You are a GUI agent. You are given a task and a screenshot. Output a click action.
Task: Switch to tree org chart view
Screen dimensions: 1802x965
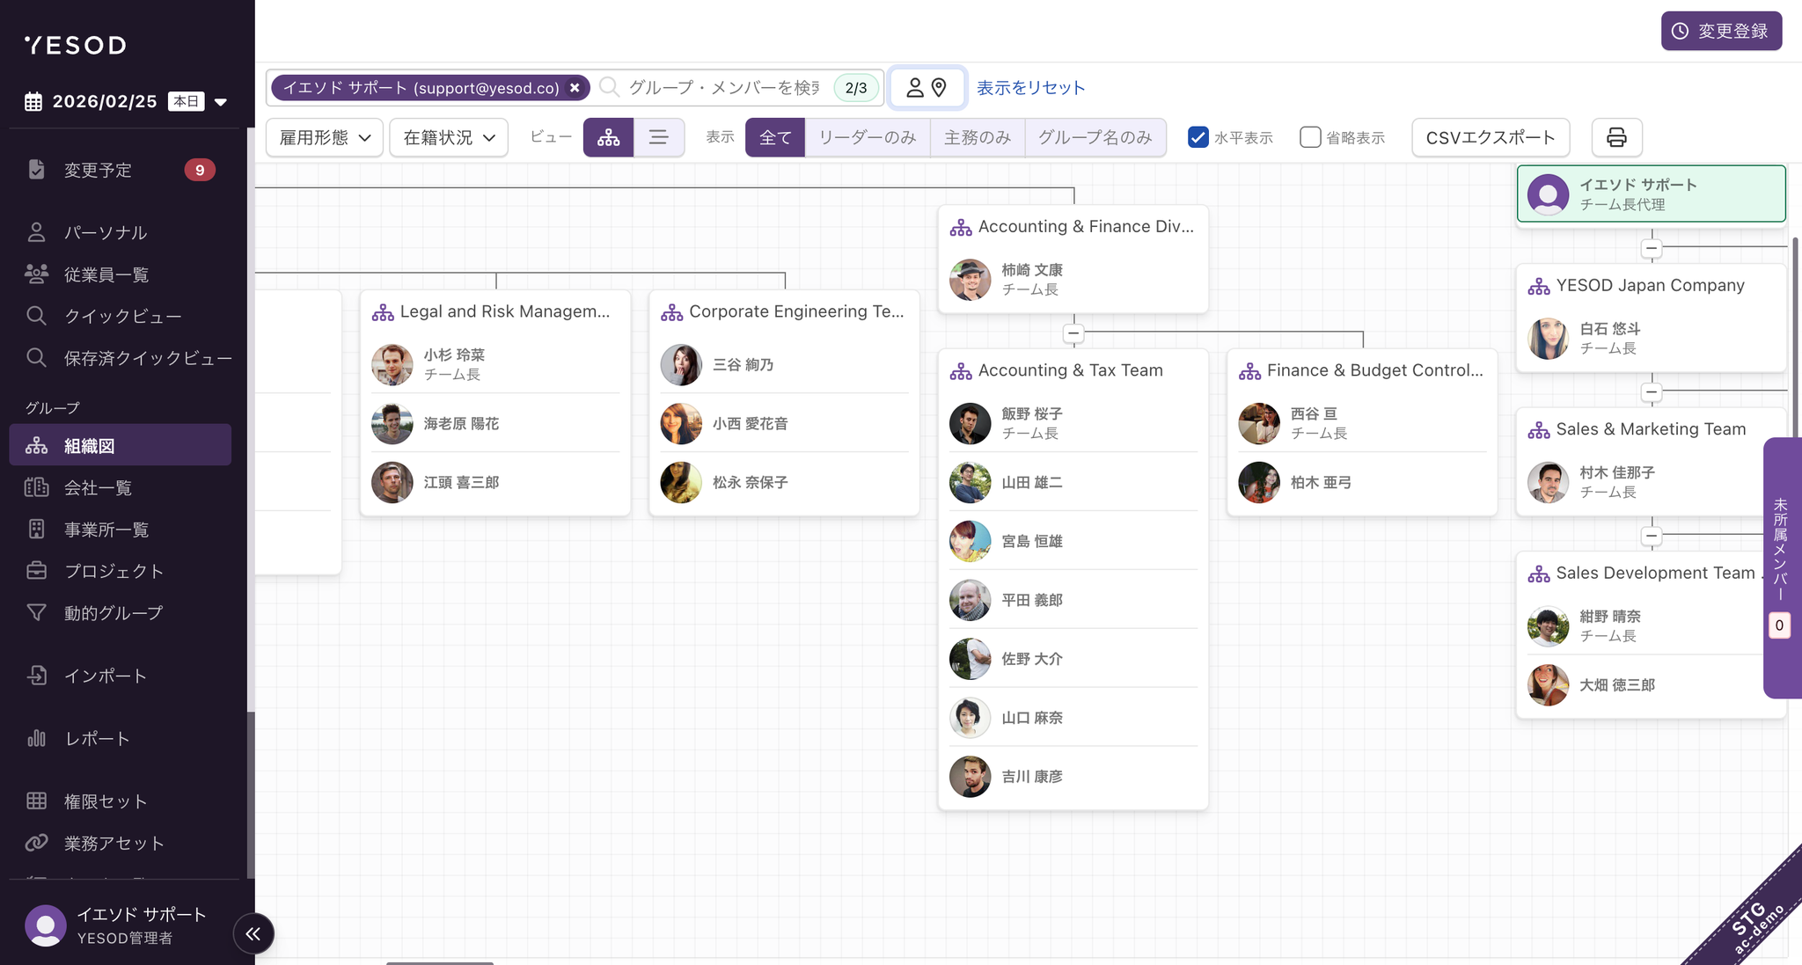click(x=608, y=137)
